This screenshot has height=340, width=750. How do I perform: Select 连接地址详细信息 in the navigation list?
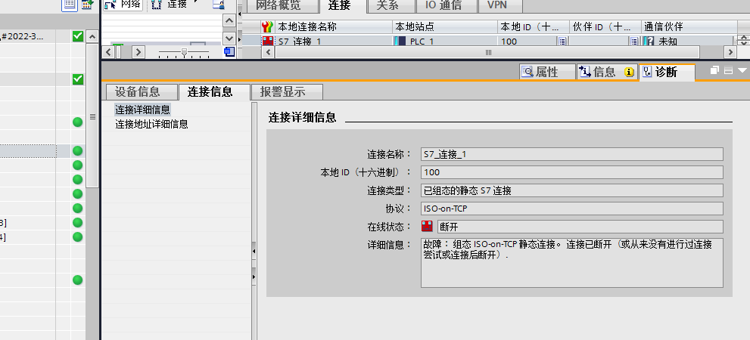point(151,124)
